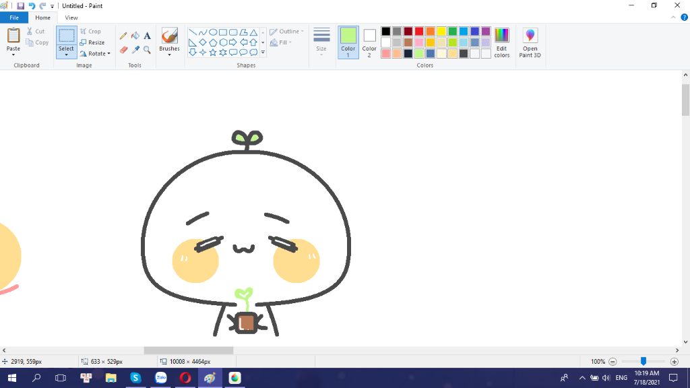Click the Crop button
690x388 pixels.
[91, 31]
